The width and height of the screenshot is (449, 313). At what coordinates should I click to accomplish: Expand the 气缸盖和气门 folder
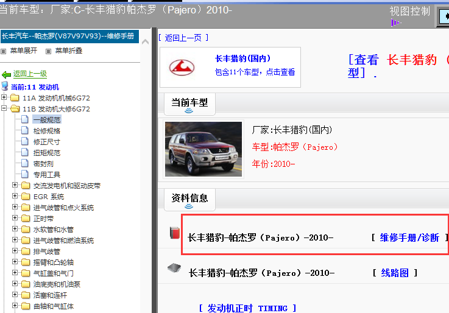[15, 273]
